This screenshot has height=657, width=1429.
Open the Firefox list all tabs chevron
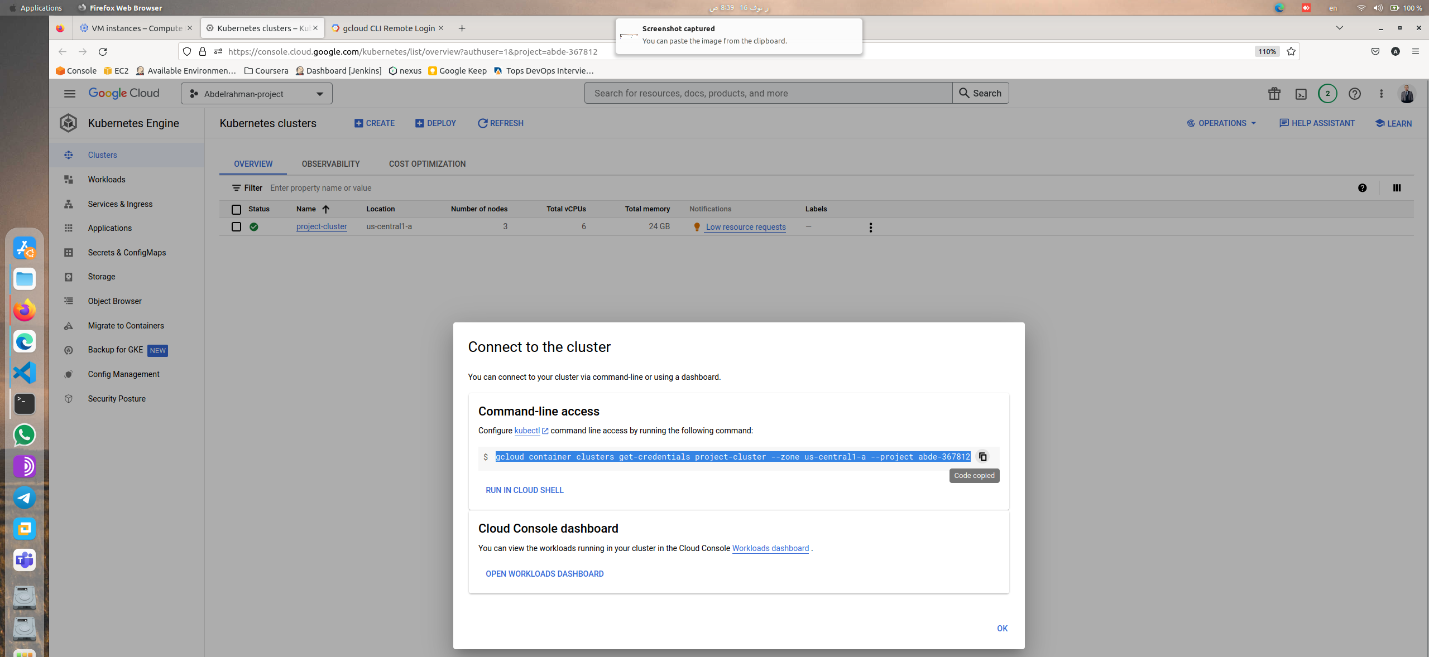point(1339,28)
